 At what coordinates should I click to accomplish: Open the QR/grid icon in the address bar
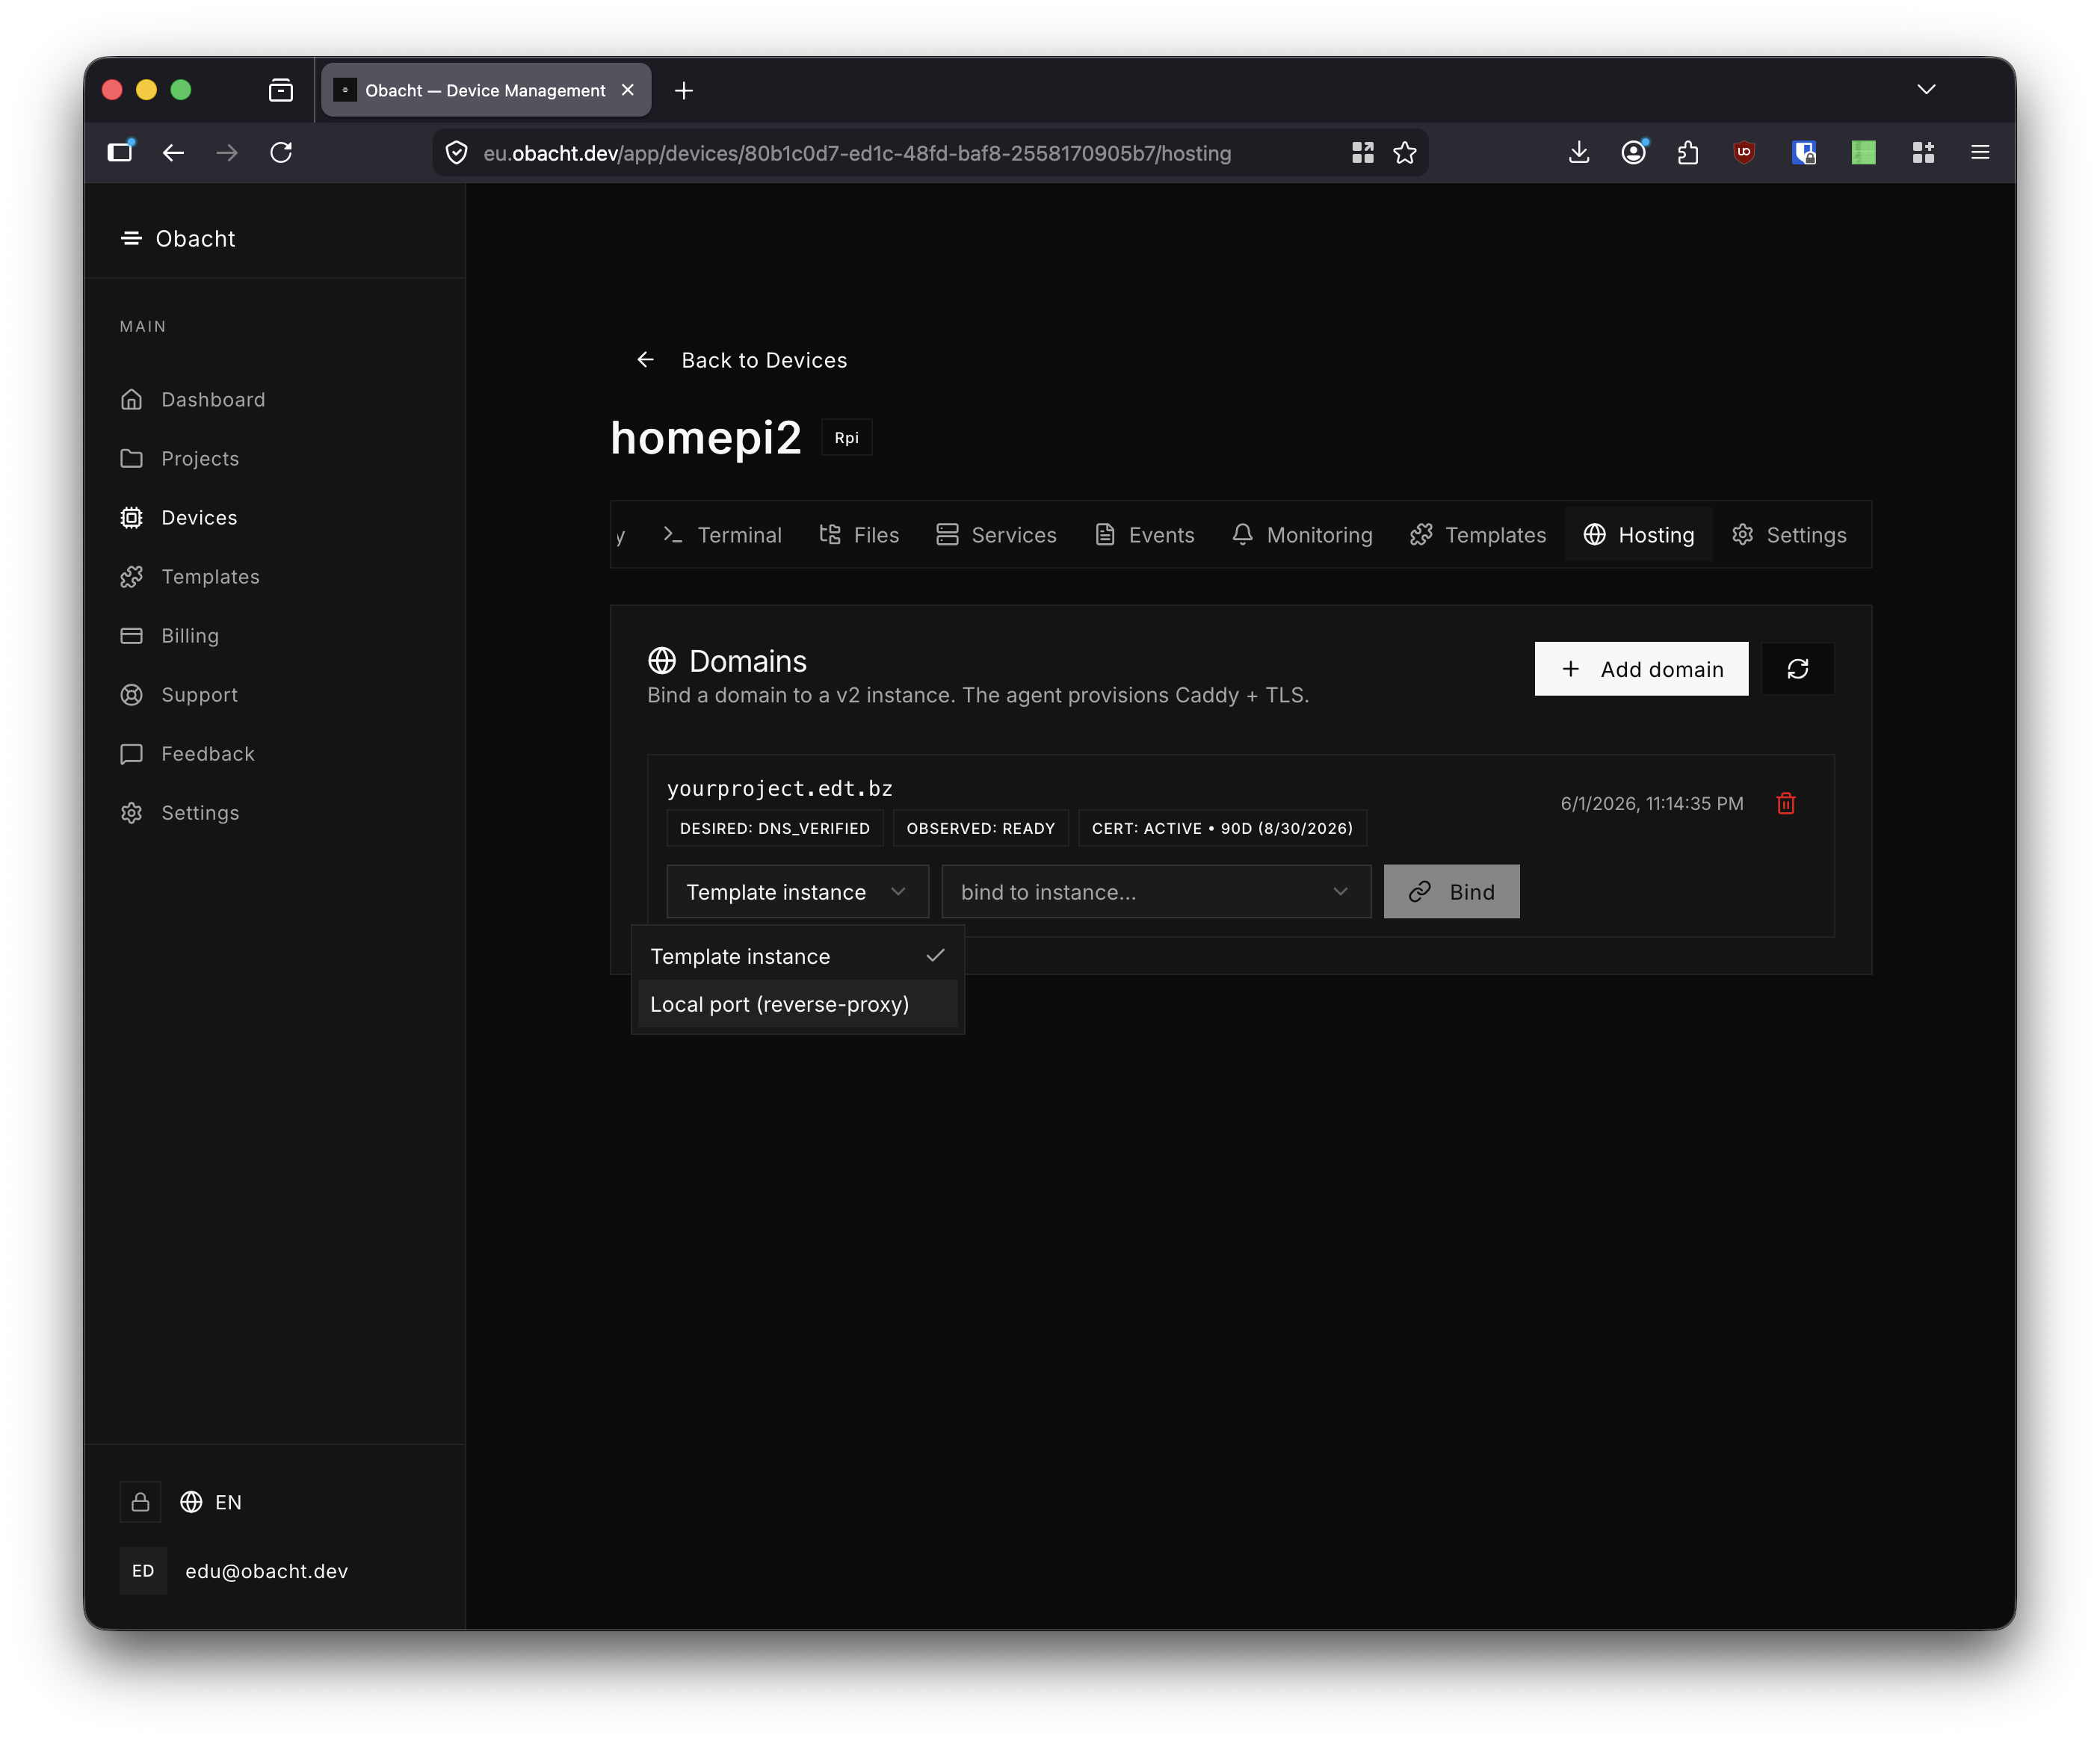pos(1362,153)
